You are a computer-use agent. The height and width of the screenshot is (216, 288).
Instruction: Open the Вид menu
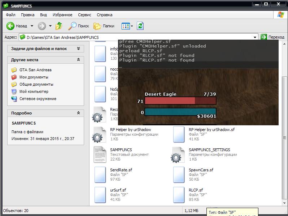[x=43, y=15]
